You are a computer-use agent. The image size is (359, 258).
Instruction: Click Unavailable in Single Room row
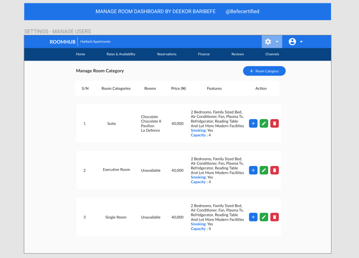coord(151,217)
